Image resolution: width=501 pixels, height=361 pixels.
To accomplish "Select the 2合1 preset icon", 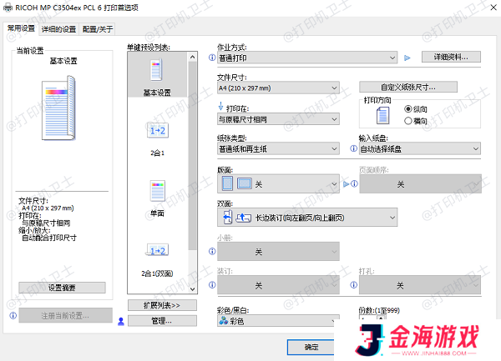I will [x=158, y=130].
